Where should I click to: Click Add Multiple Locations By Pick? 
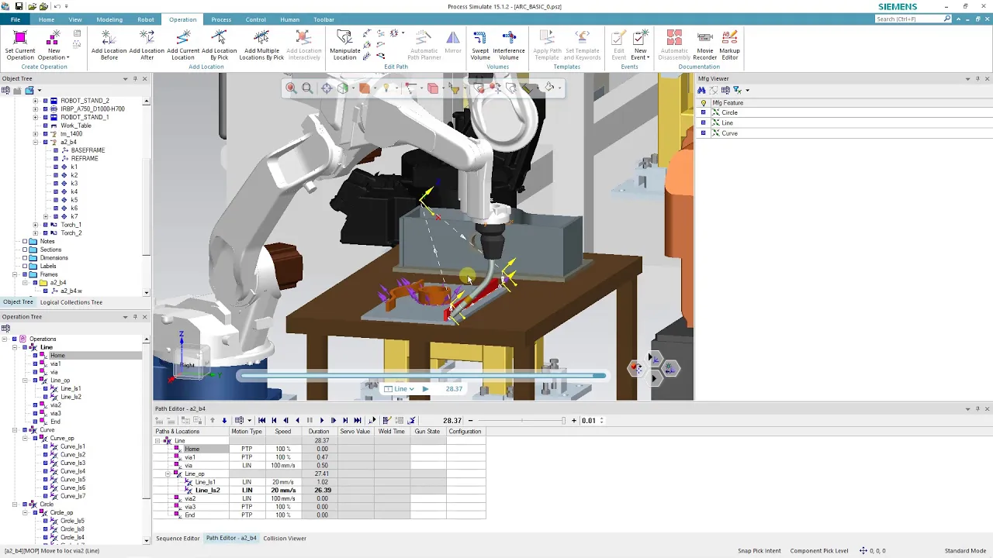(261, 46)
